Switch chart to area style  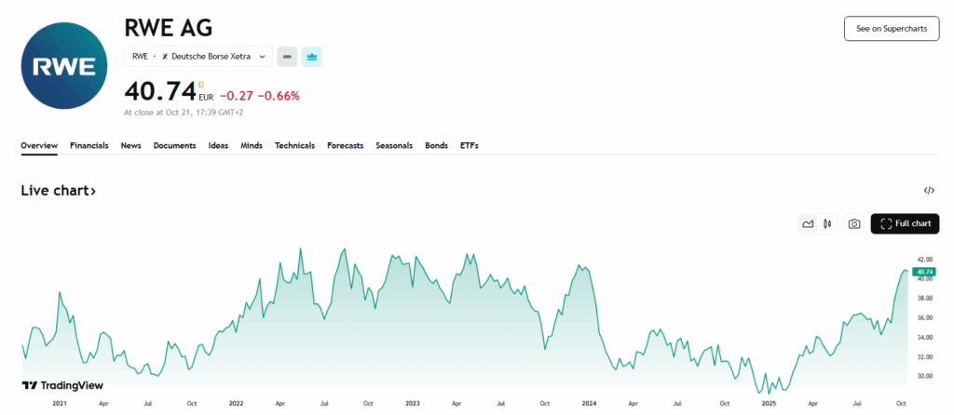tap(808, 224)
